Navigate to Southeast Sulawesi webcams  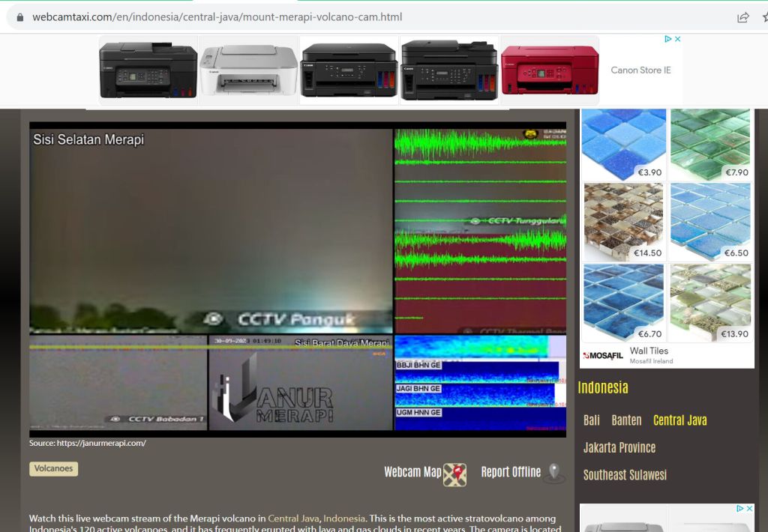625,474
